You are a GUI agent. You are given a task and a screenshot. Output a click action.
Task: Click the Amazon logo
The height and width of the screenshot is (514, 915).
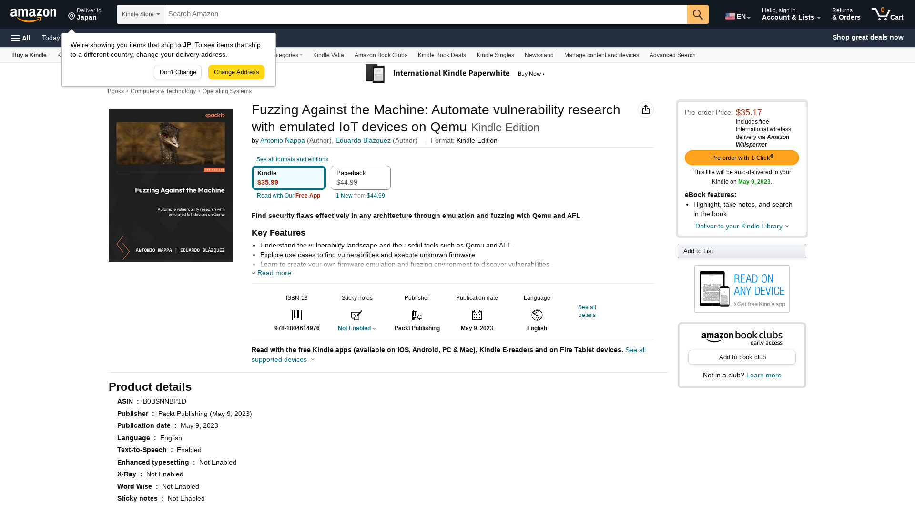pyautogui.click(x=33, y=15)
